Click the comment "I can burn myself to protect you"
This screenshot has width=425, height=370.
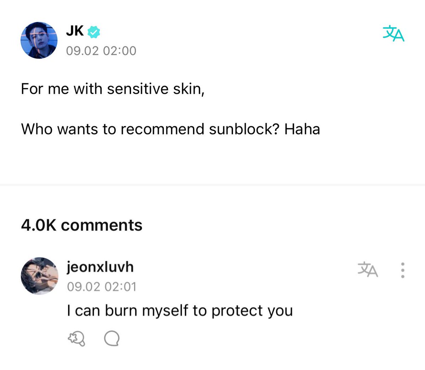[180, 311]
